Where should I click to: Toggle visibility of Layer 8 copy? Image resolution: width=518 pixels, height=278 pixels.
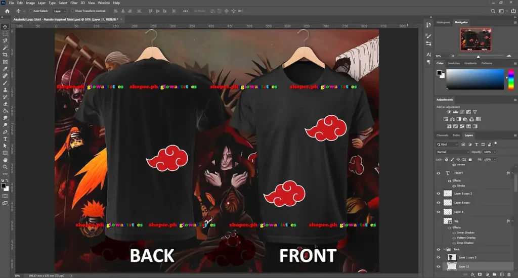coord(439,203)
